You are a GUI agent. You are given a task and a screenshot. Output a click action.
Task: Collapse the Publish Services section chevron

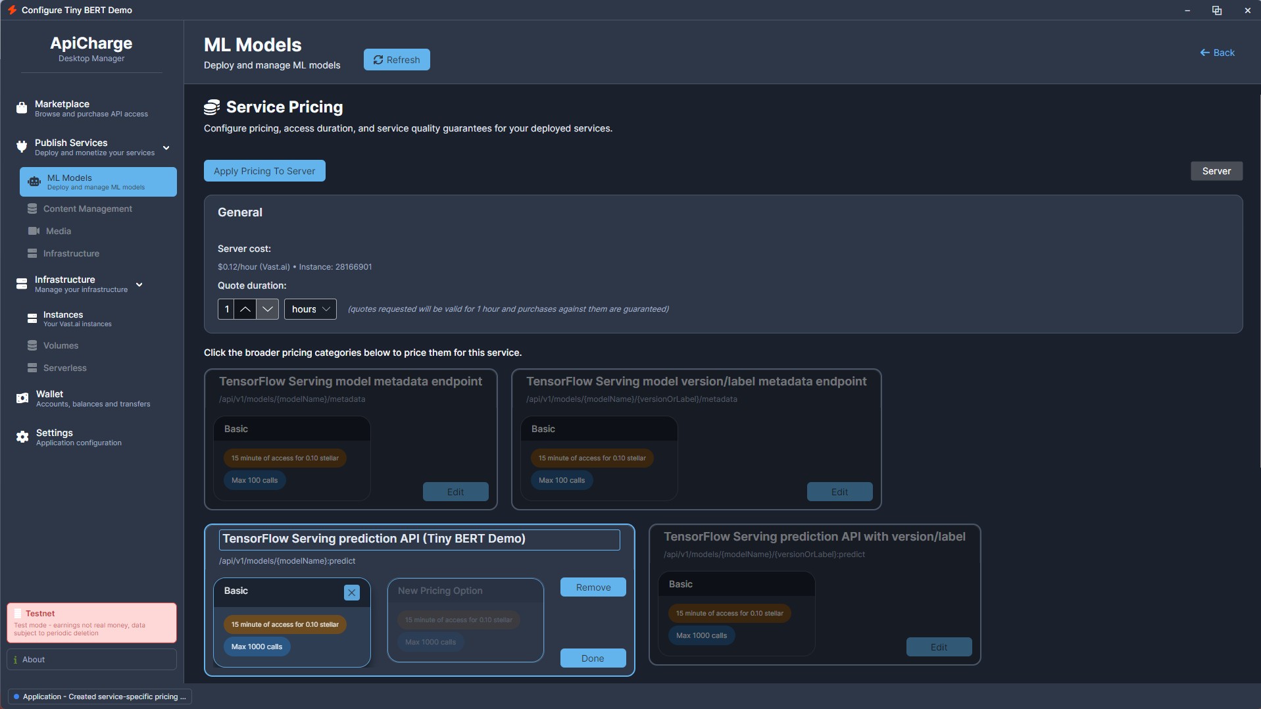[x=166, y=147]
